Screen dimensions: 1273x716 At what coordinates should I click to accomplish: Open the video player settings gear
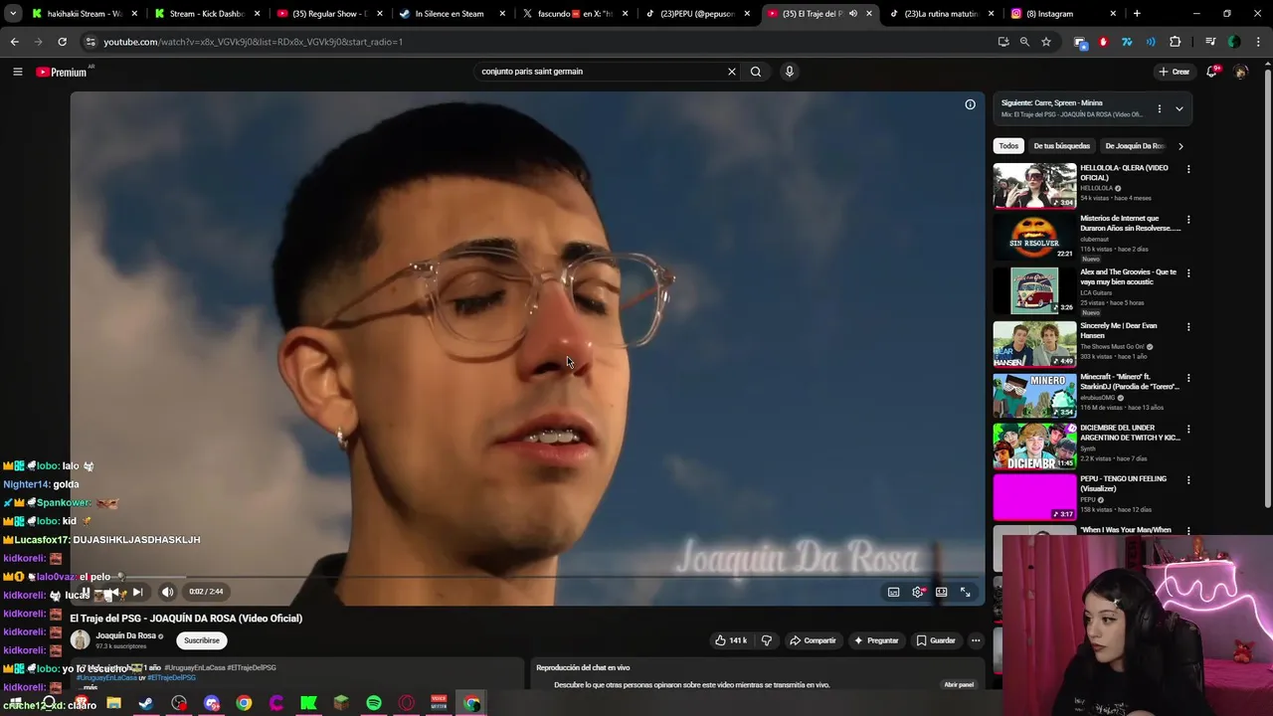(917, 592)
